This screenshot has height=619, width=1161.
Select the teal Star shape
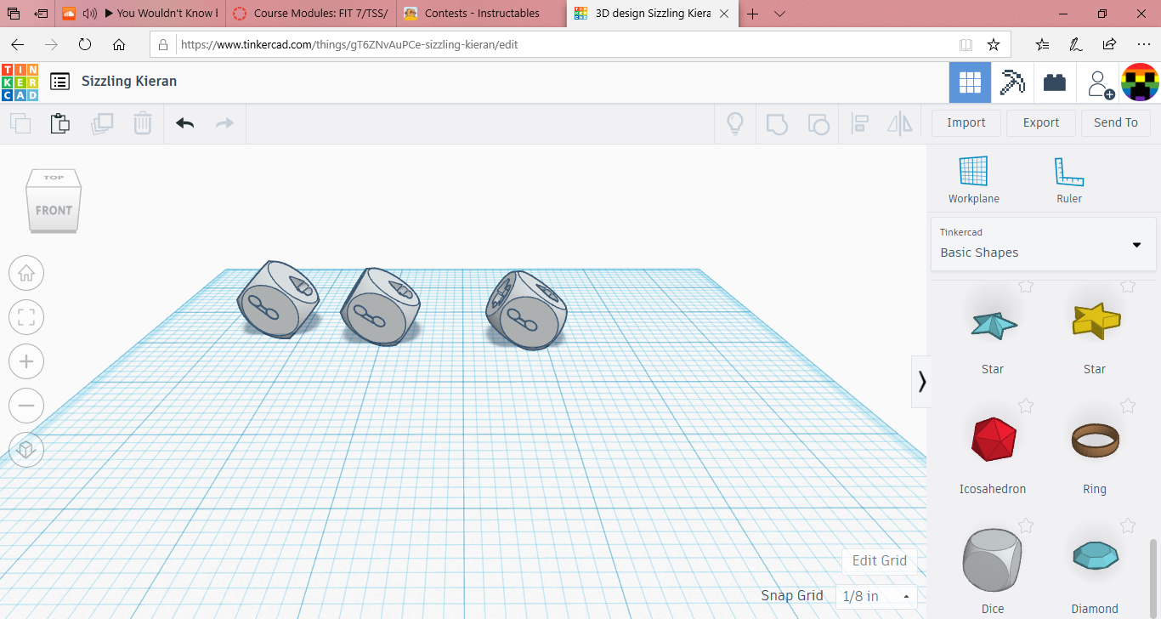pos(993,326)
